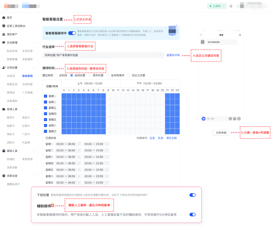关闭智能客服接待中开关
The width and height of the screenshot is (272, 226).
(72, 33)
